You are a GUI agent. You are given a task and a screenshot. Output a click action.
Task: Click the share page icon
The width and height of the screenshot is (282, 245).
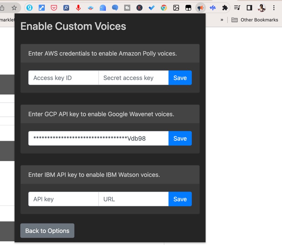(x=2, y=8)
